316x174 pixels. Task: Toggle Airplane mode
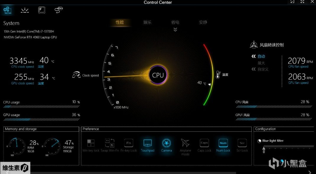point(185,147)
